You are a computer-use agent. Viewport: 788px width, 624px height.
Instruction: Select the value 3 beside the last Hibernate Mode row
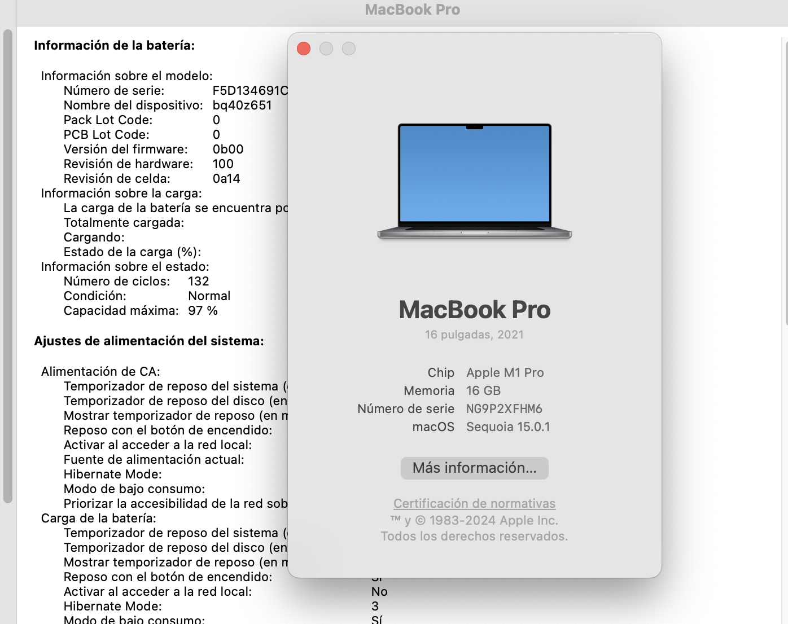[375, 606]
